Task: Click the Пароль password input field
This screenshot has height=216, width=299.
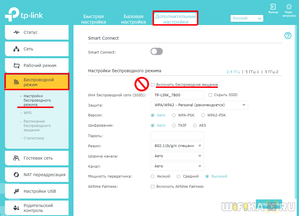Action: click(177, 136)
